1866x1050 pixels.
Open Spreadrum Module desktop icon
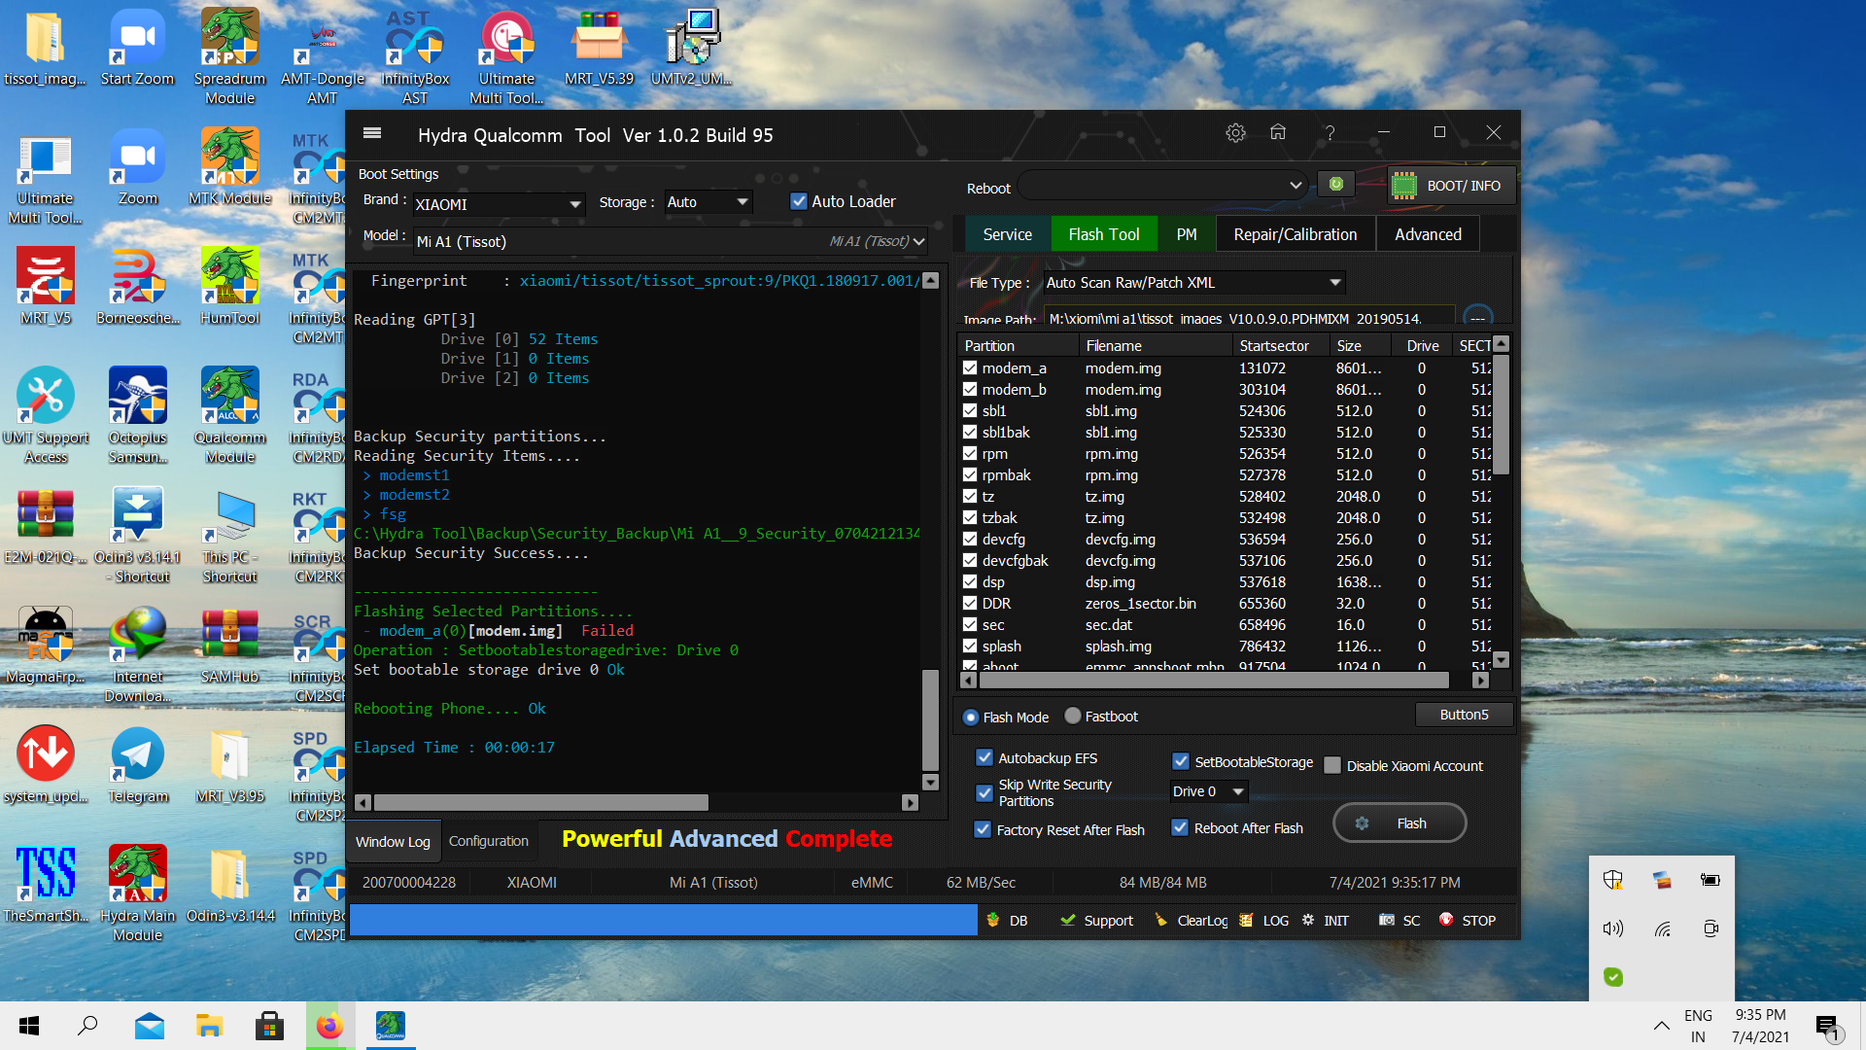[x=229, y=56]
